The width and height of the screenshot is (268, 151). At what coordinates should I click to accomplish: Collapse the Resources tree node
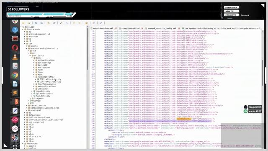(23, 143)
